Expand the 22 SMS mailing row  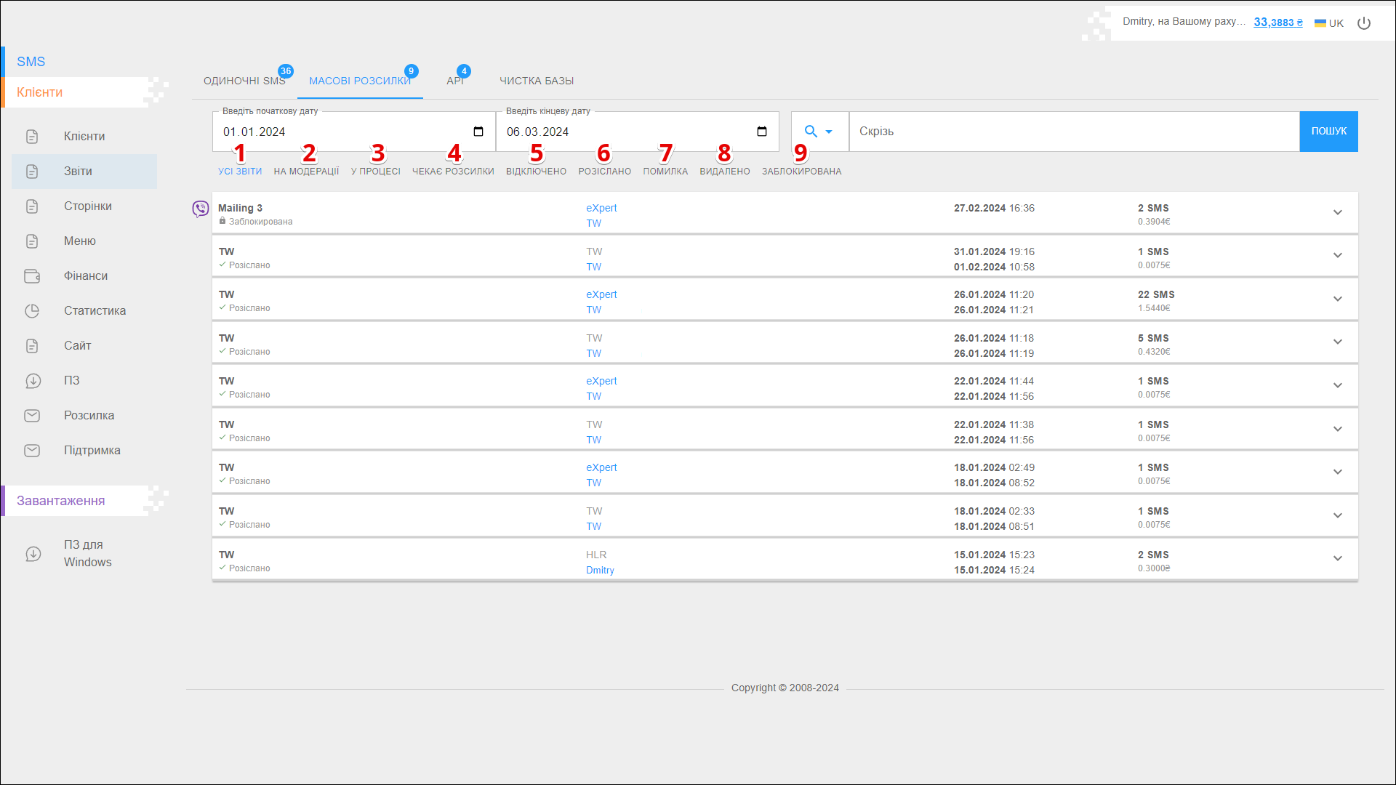[1337, 299]
